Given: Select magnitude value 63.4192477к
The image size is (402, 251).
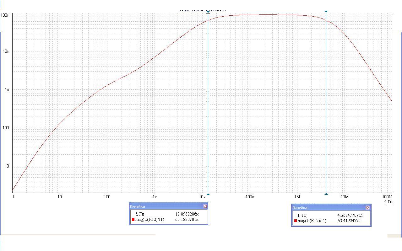Looking at the screenshot, I should coord(349,221).
